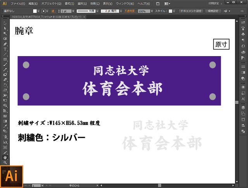Image resolution: width=248 pixels, height=188 pixels.
Task: Open the arrange documents dropdown
Action: click(167, 3)
